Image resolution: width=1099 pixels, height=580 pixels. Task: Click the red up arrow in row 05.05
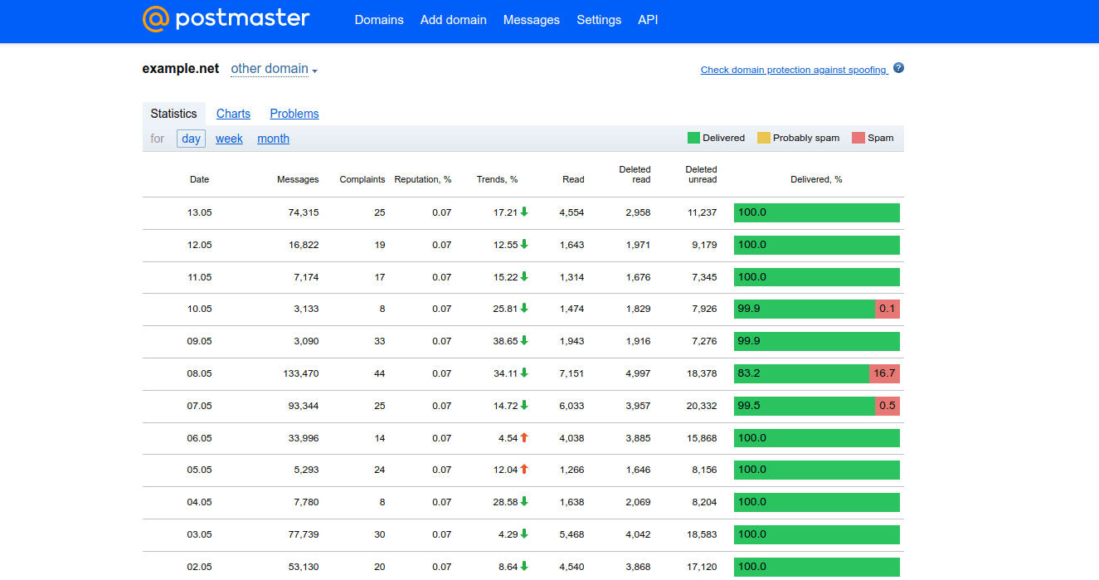pyautogui.click(x=524, y=469)
